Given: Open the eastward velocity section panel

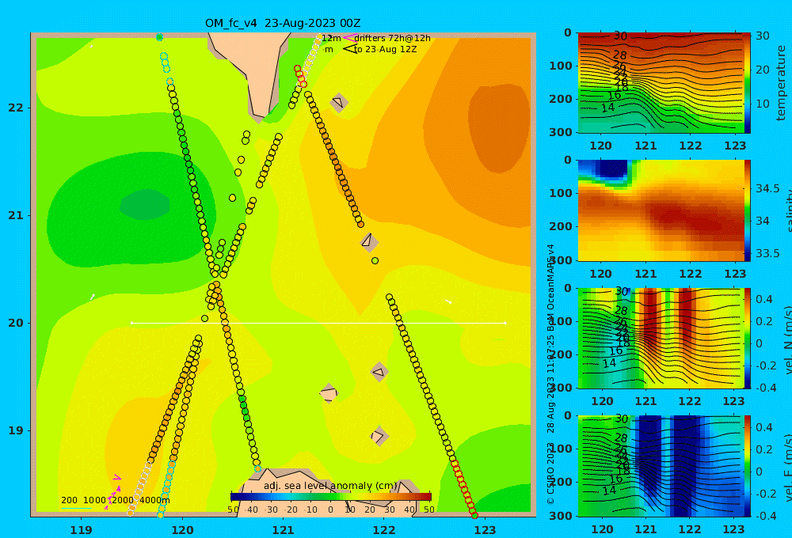Looking at the screenshot, I should 661,466.
